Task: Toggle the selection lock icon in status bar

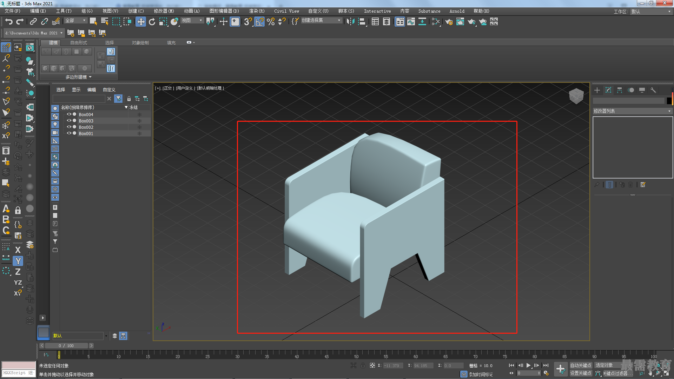Action: pos(363,365)
